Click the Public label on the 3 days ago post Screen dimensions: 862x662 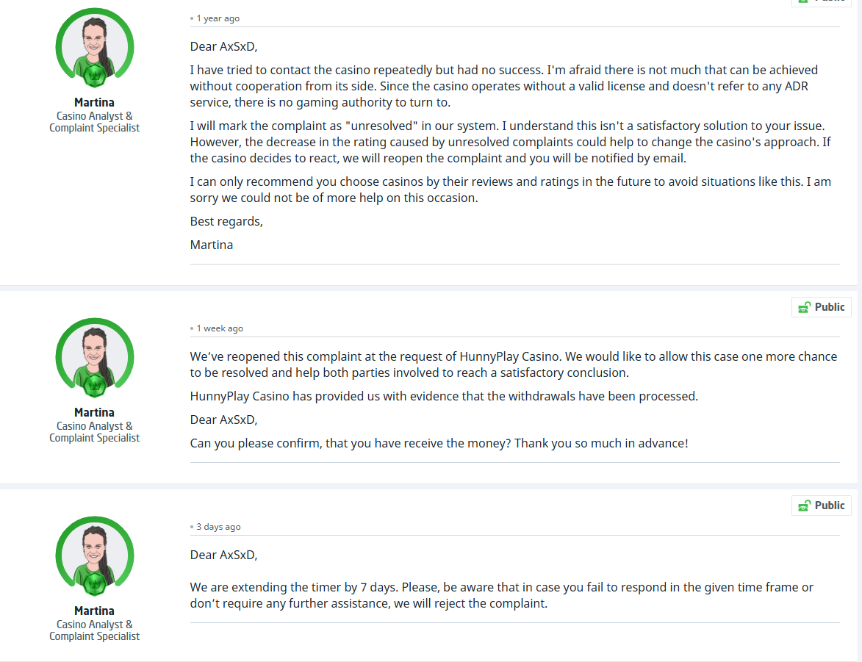830,506
